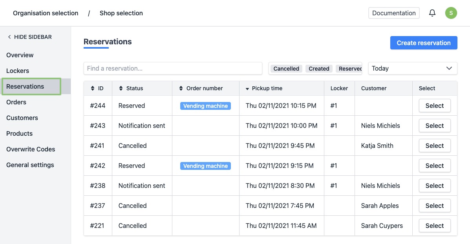Toggle the Cancelled status filter tag
Viewport: 470px width, 244px height.
click(x=286, y=69)
